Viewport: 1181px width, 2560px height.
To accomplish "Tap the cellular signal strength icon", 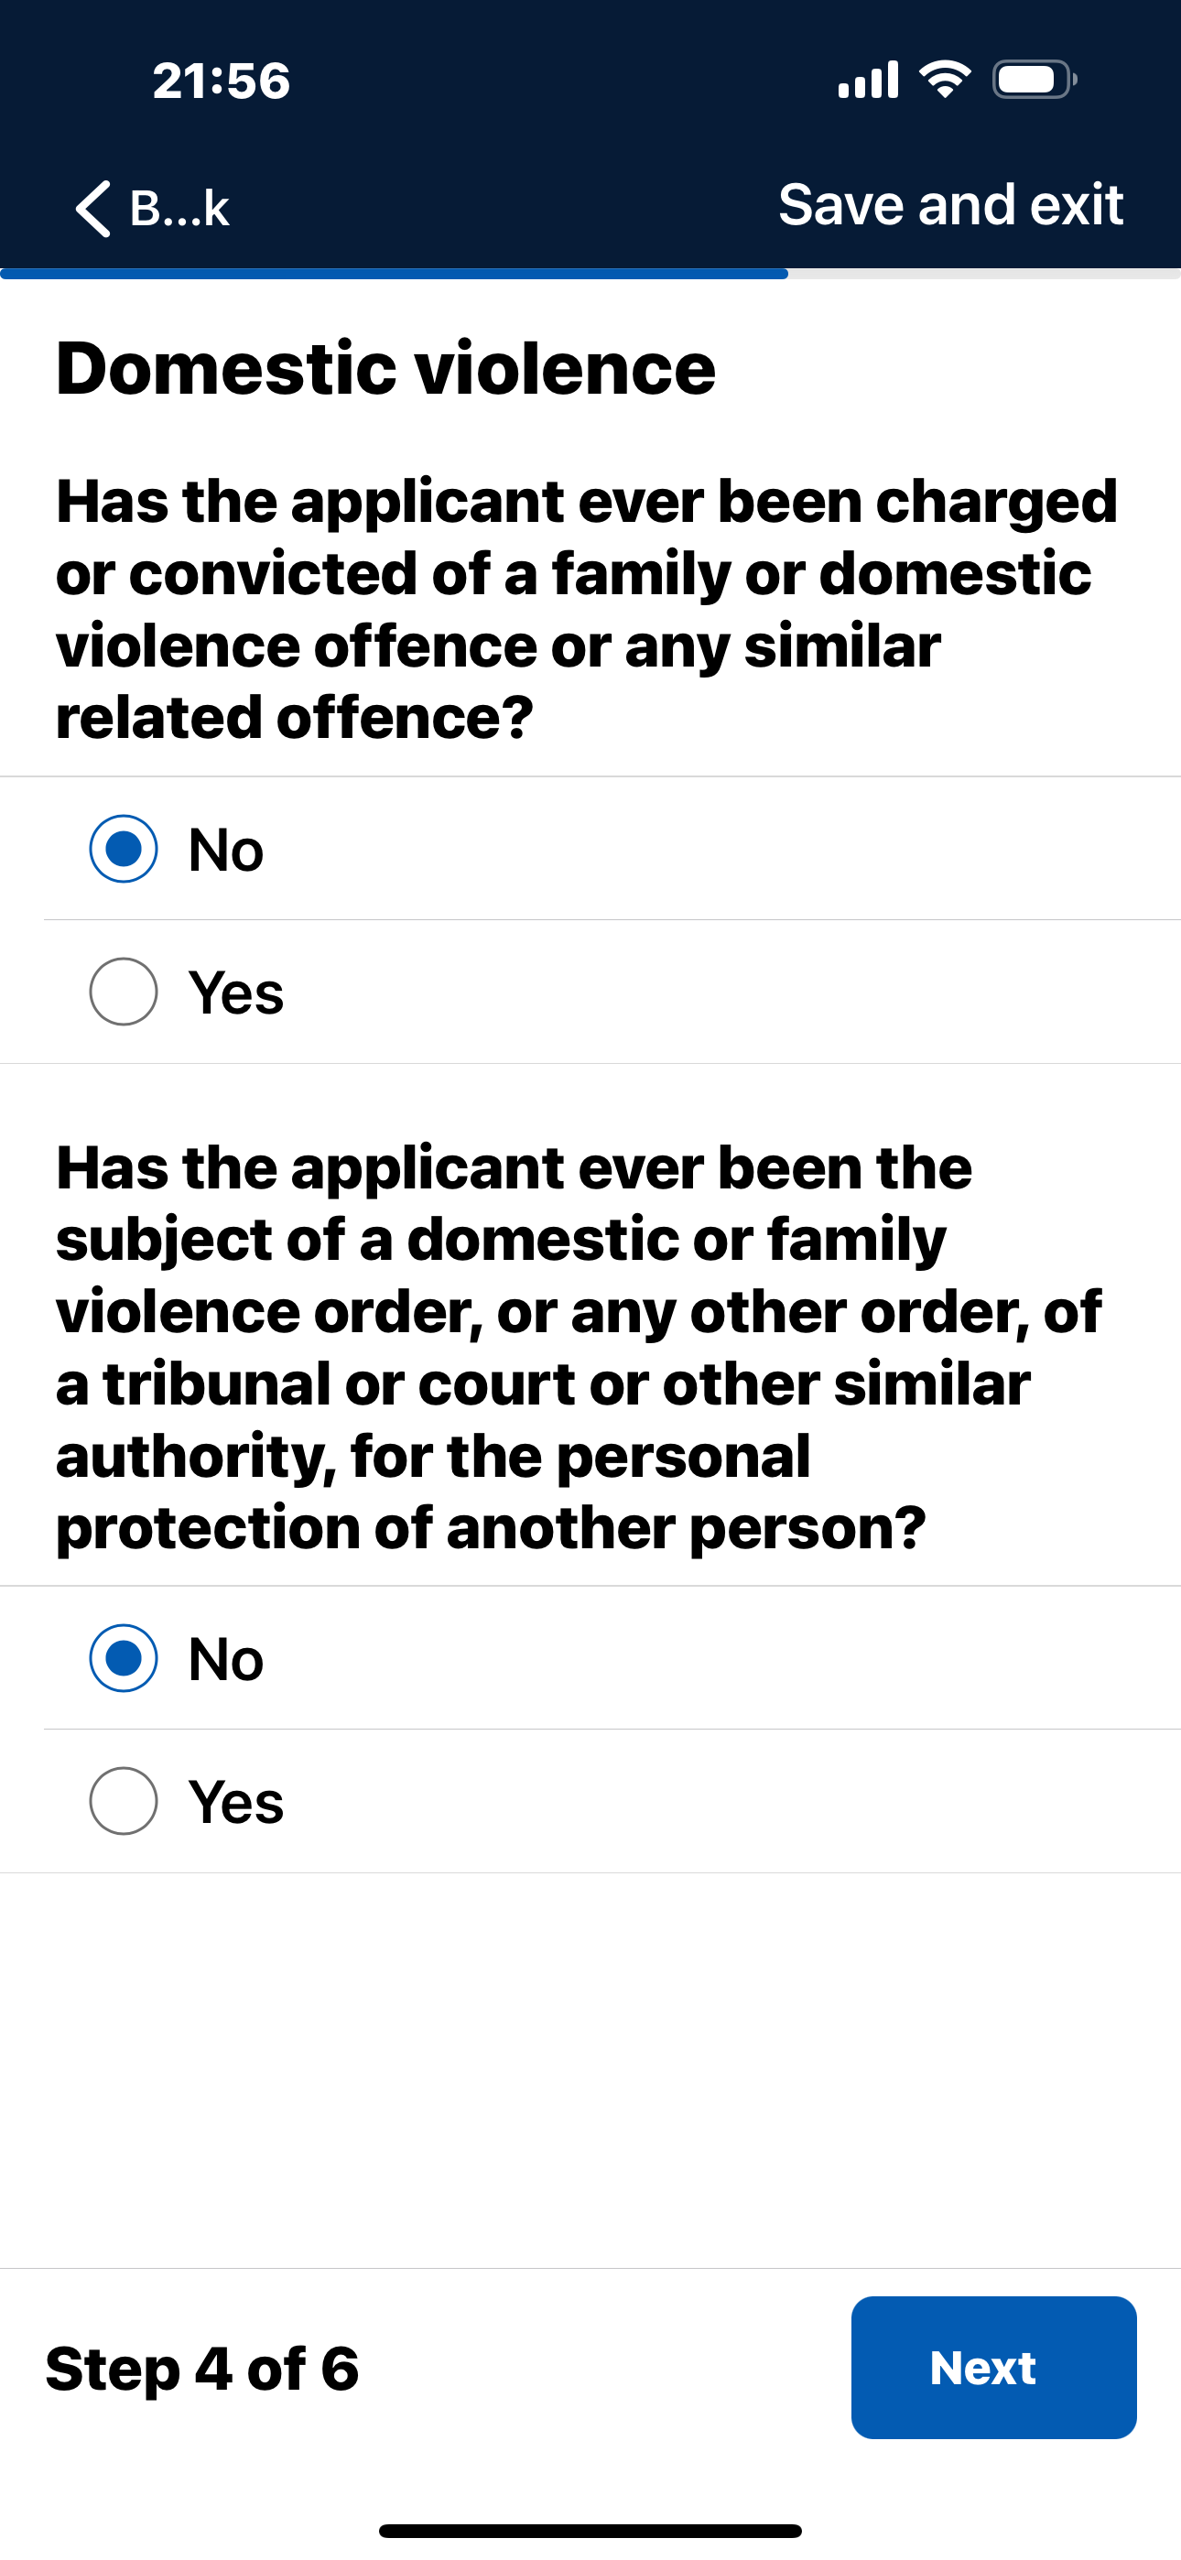I will [868, 81].
